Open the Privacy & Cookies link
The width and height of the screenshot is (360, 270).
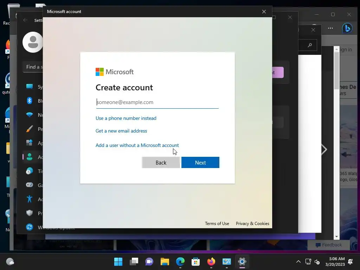coord(252,223)
